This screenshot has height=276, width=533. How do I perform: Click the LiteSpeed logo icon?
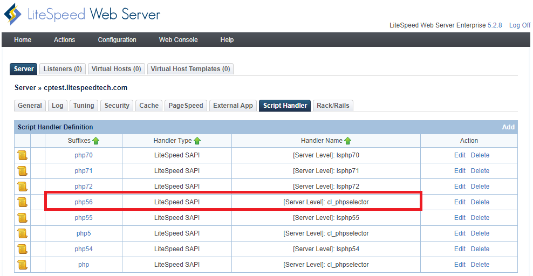point(13,15)
